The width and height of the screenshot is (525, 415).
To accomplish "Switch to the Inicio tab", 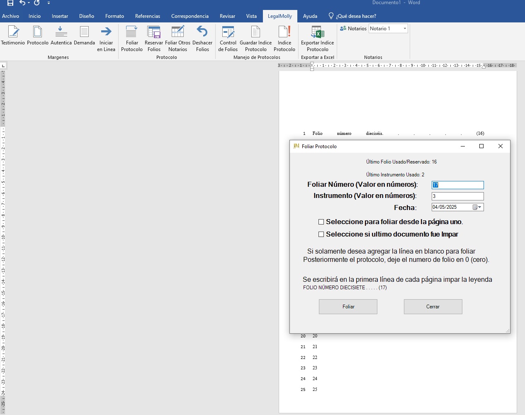I will click(34, 16).
